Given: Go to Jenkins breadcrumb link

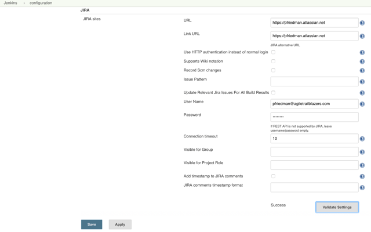Looking at the screenshot, I should pos(10,3).
